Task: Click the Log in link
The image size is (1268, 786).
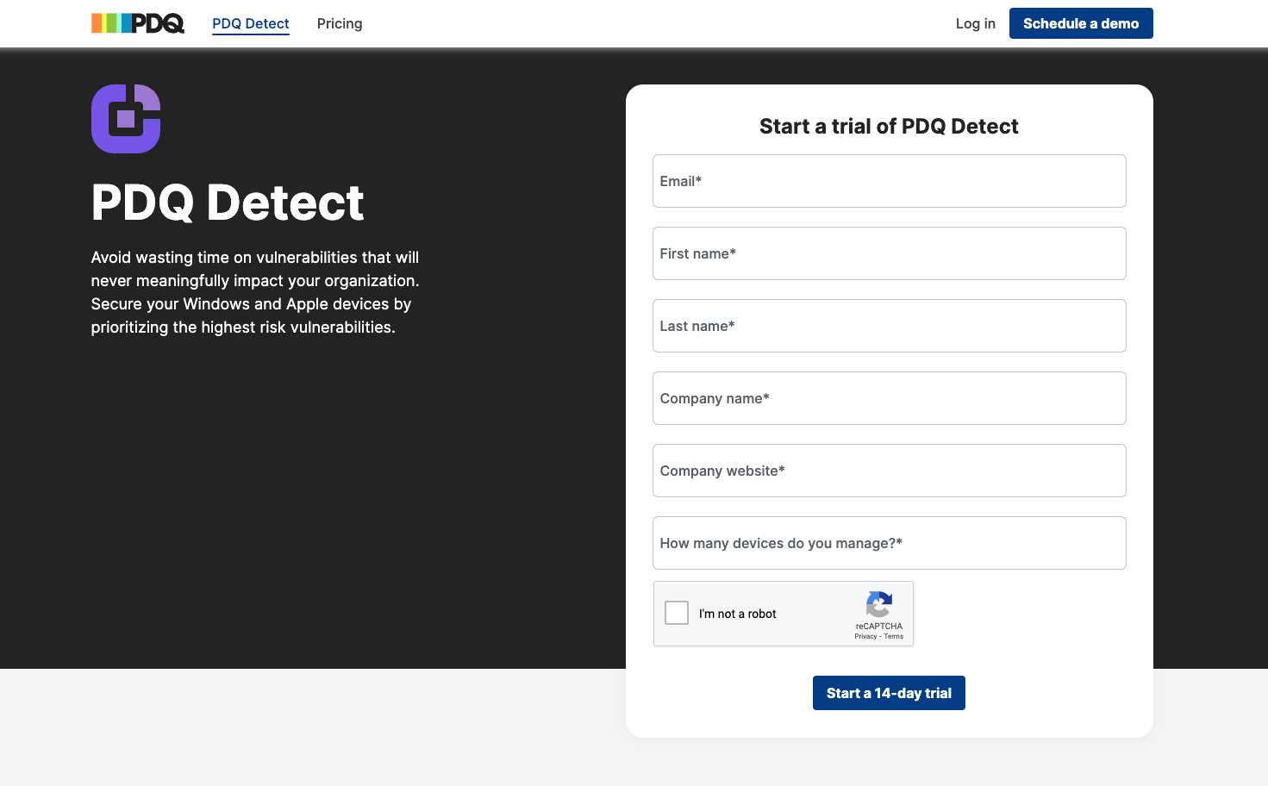Action: pyautogui.click(x=975, y=23)
